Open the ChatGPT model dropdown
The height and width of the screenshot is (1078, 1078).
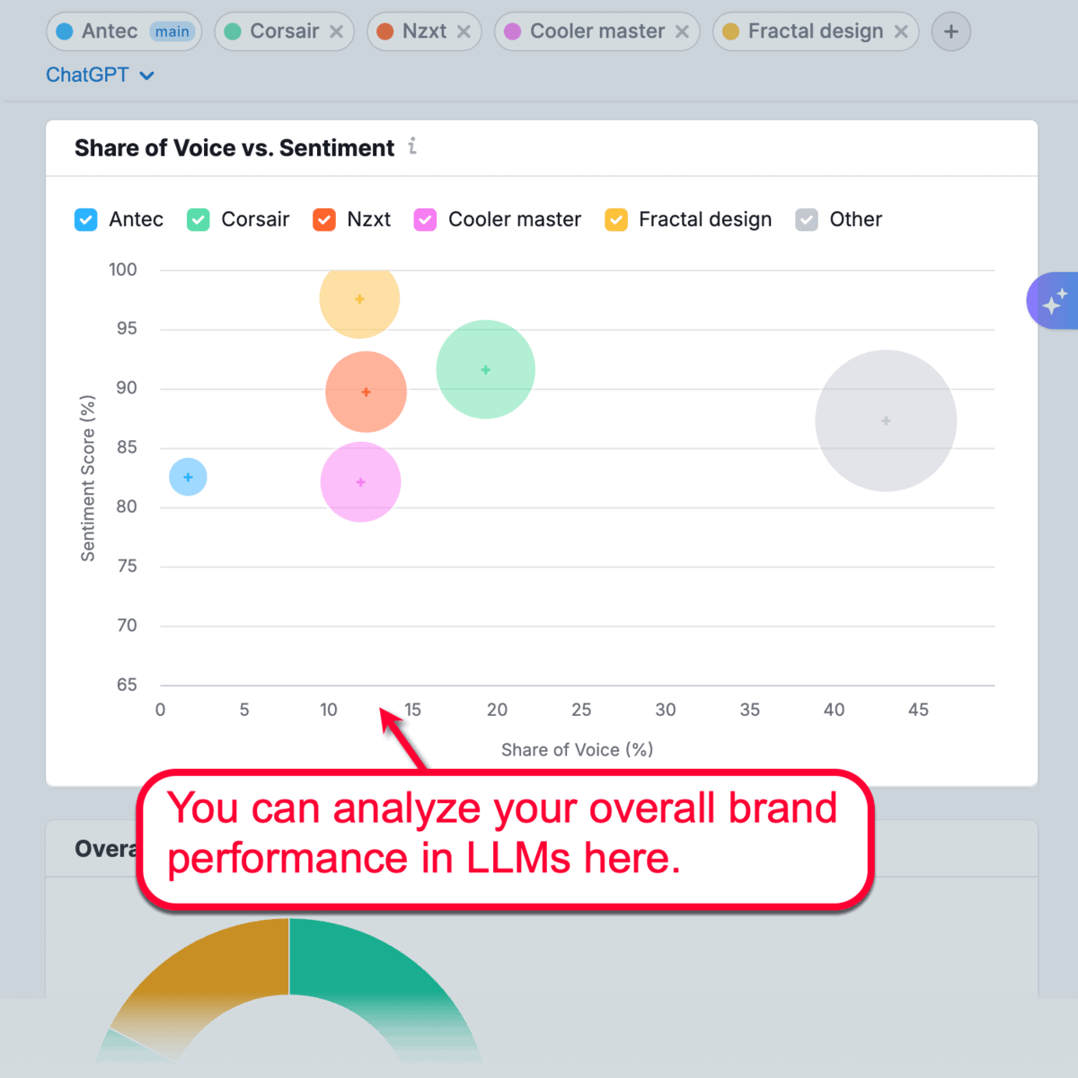coord(100,75)
